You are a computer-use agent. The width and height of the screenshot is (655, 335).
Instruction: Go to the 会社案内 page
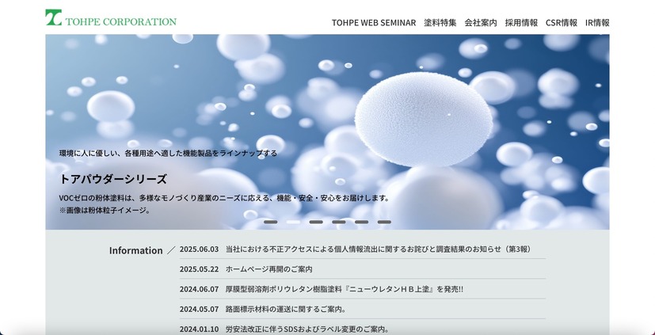click(481, 23)
